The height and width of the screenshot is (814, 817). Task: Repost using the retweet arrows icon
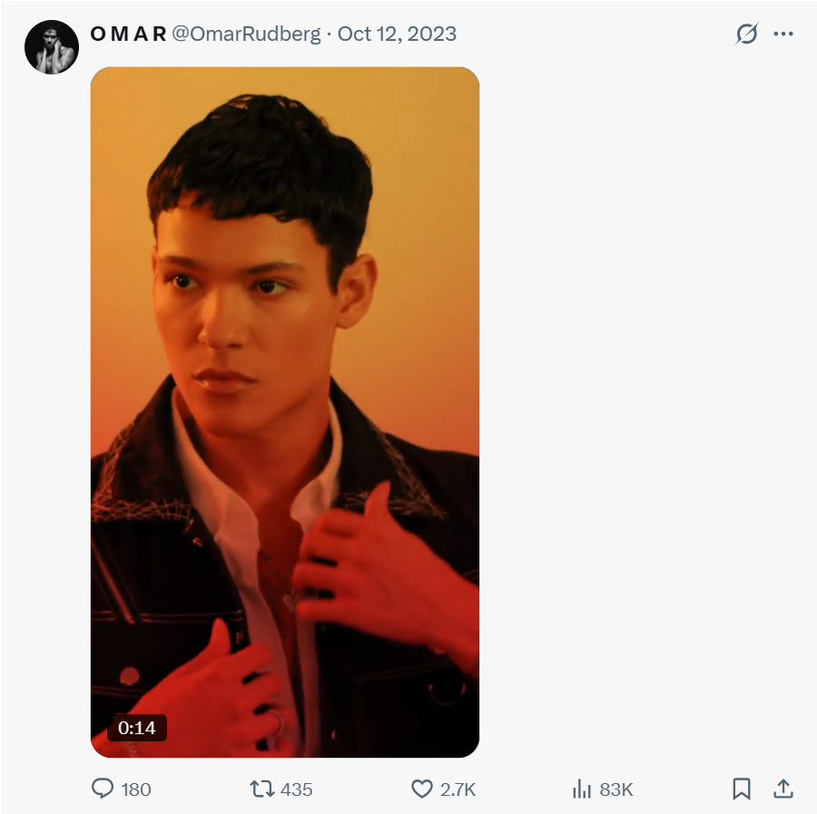pos(261,789)
